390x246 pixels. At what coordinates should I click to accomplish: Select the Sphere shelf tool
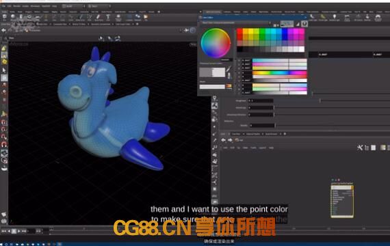[13, 17]
